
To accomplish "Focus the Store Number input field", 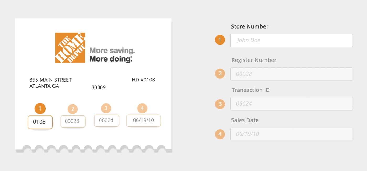I will point(292,40).
